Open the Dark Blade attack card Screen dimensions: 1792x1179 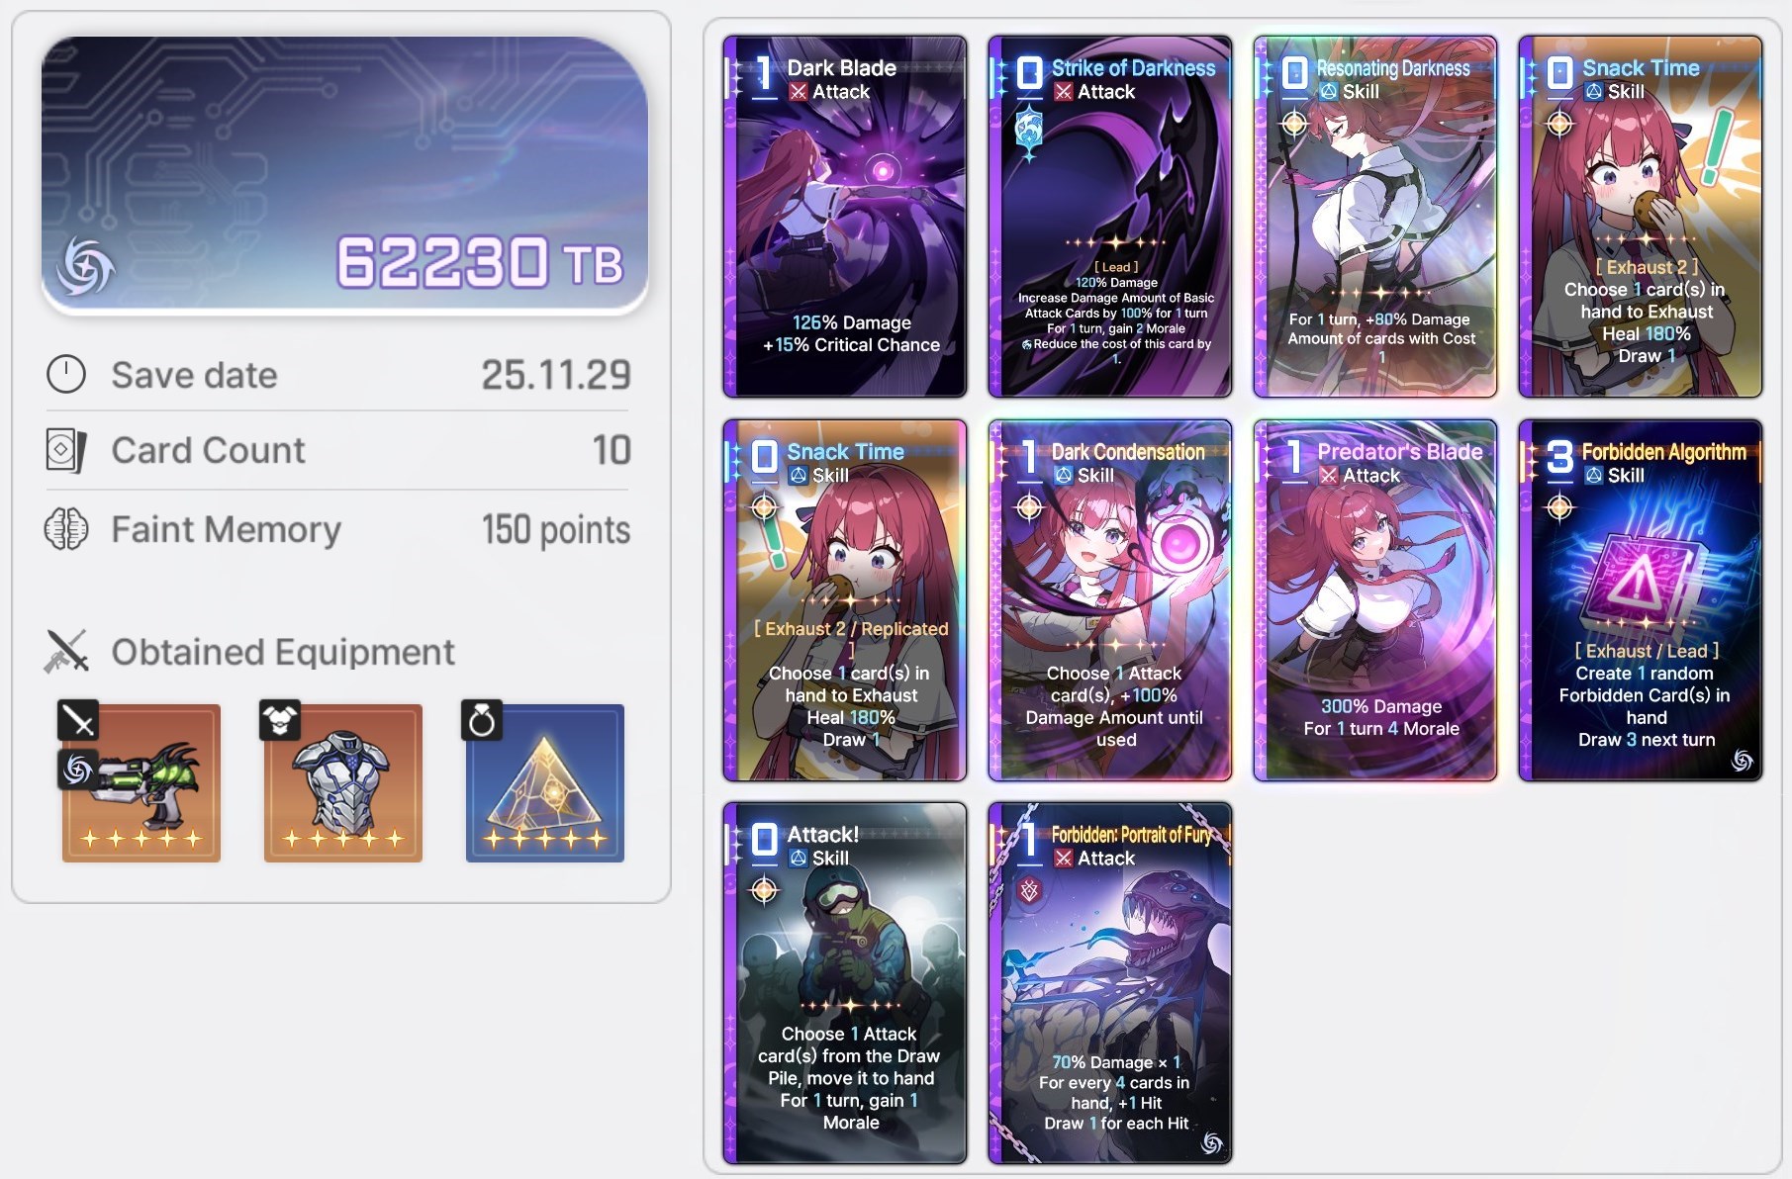pyautogui.click(x=845, y=217)
